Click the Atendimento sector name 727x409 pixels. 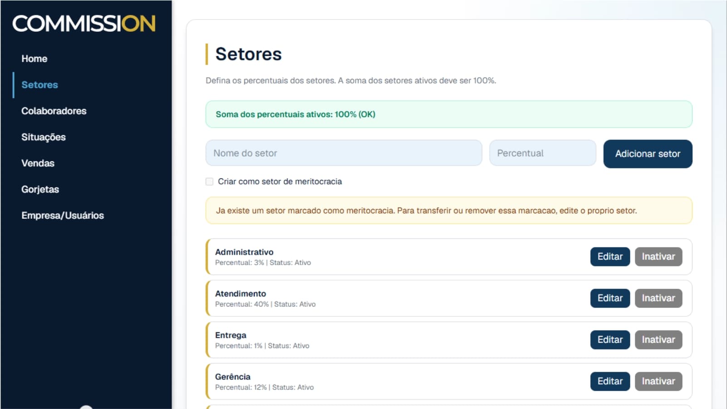[x=241, y=294]
